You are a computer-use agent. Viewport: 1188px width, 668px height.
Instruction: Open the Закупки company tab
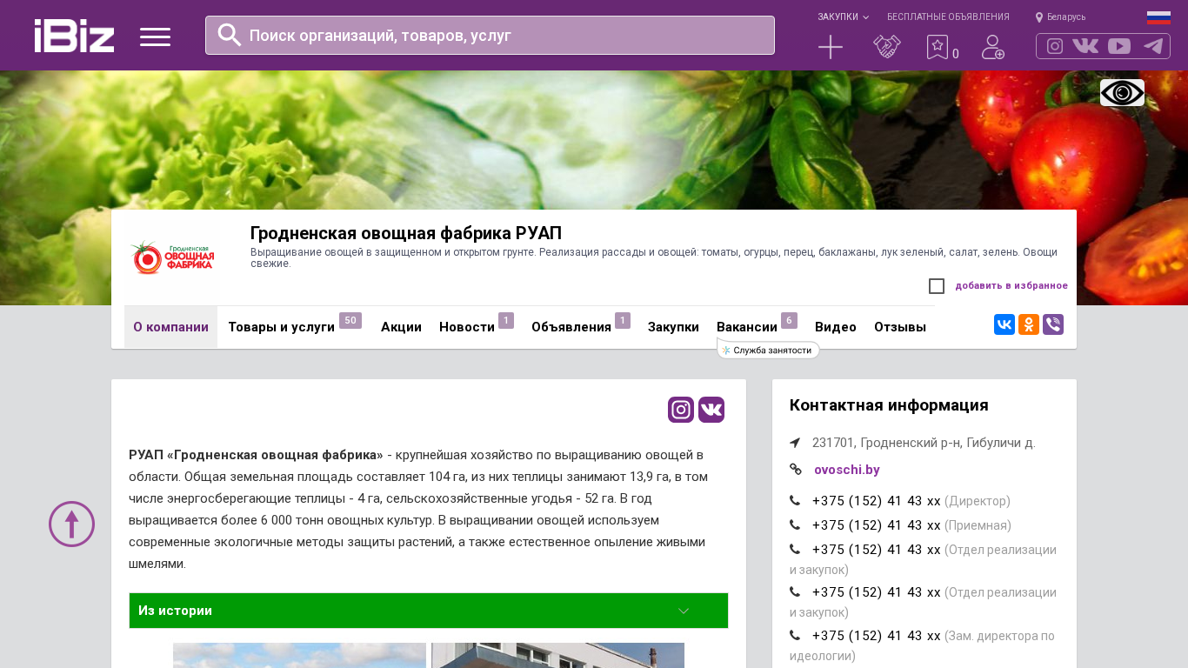(673, 327)
